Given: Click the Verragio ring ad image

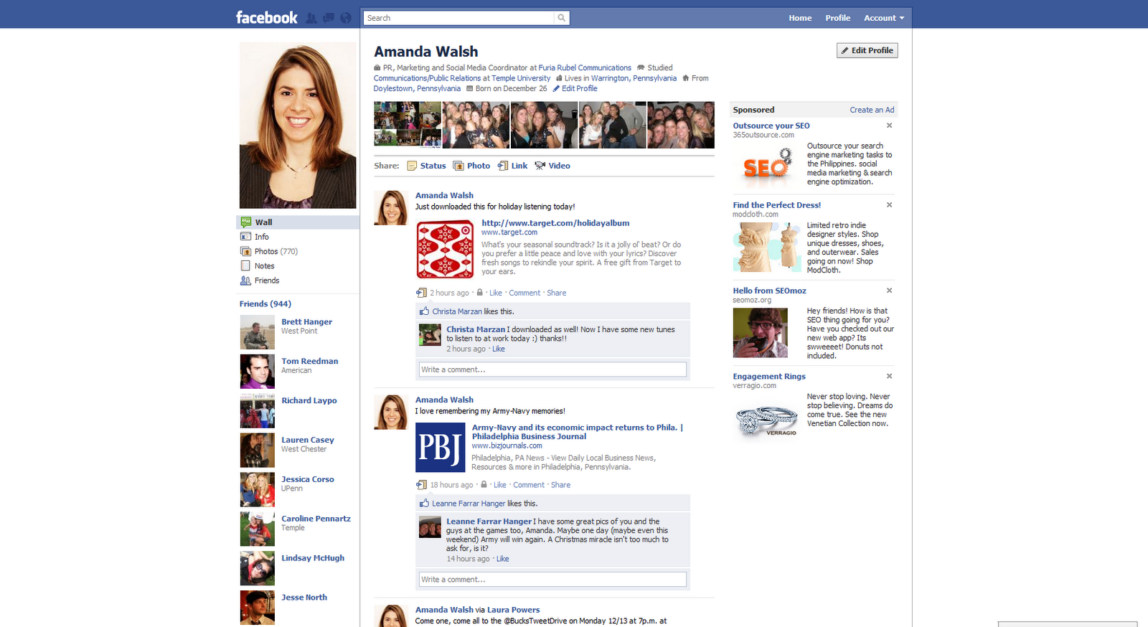Looking at the screenshot, I should (x=767, y=420).
